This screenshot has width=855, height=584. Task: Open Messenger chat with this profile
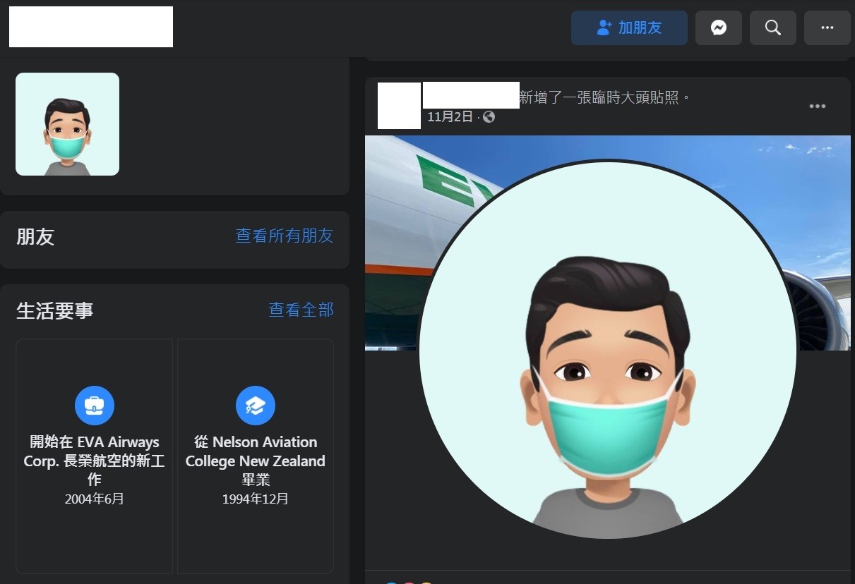coord(718,28)
